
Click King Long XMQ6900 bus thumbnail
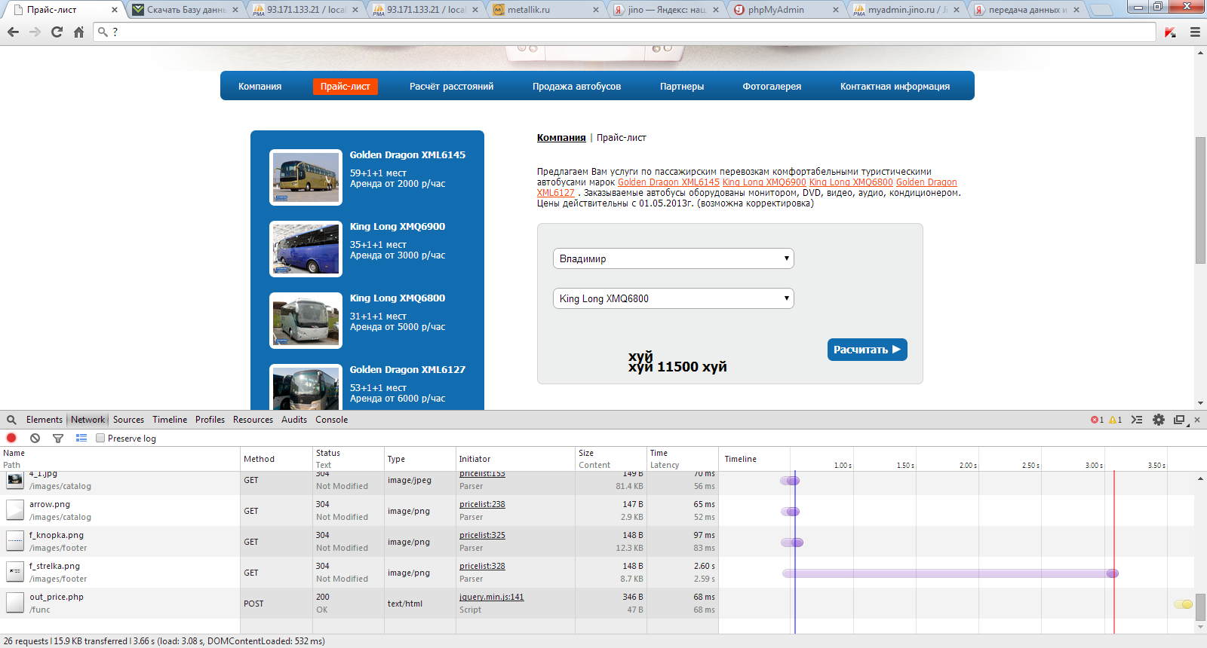306,249
